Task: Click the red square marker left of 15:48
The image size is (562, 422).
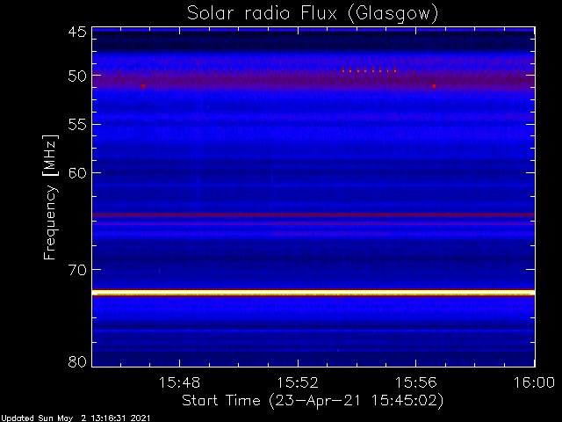Action: (143, 86)
